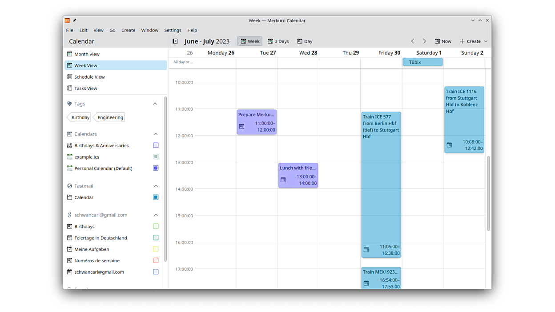Switch to 3 Days view
Viewport: 555px width, 312px height.
(278, 41)
